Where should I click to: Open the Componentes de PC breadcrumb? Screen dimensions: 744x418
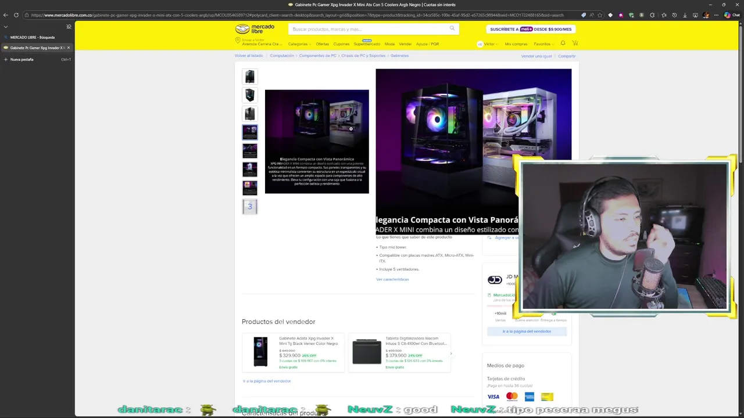[317, 56]
